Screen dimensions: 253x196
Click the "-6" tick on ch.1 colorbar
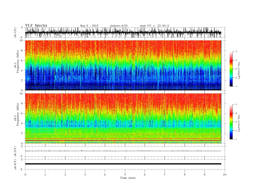pos(236,78)
